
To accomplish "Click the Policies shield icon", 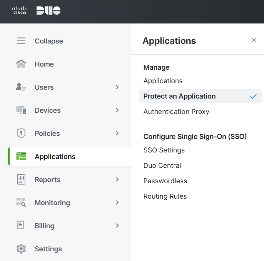I will [21, 133].
